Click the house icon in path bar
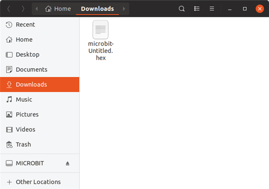The height and width of the screenshot is (189, 269). (48, 9)
